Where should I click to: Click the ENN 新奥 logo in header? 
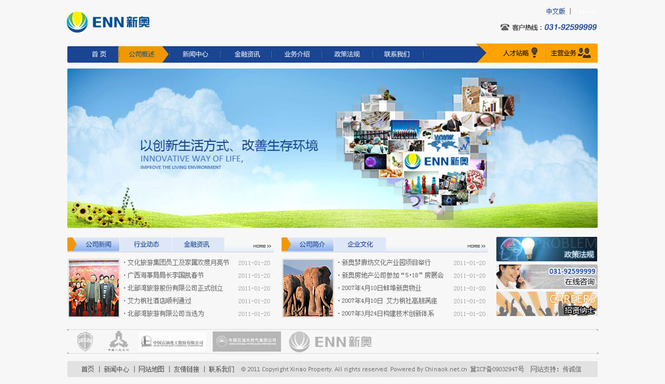(x=108, y=22)
